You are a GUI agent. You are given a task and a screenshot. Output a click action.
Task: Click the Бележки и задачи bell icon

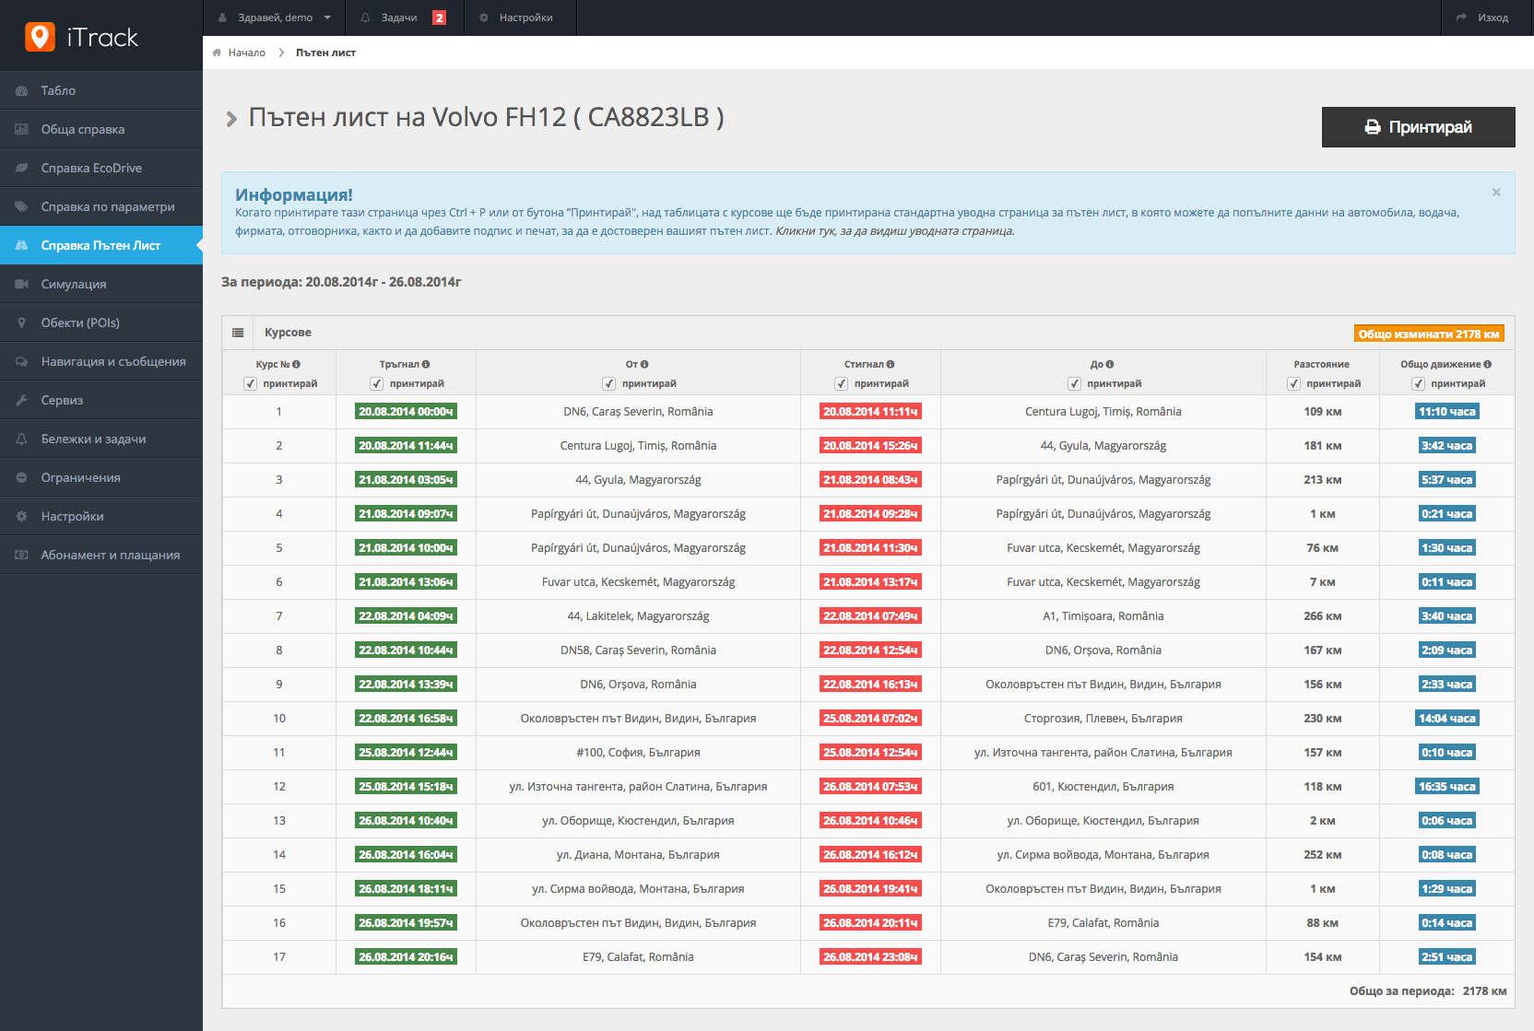coord(21,439)
